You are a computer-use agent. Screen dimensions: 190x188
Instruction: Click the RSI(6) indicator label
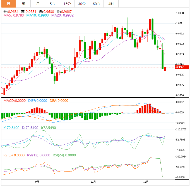click(15, 155)
